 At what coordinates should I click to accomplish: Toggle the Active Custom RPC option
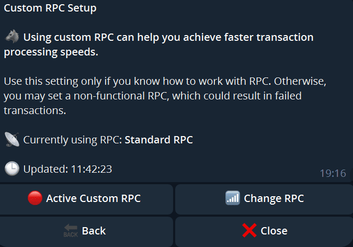click(x=86, y=199)
